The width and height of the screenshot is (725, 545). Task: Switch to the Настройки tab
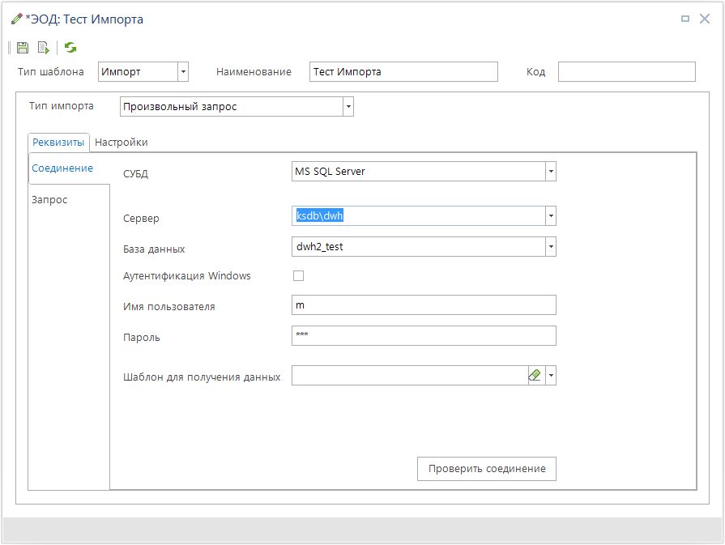pyautogui.click(x=122, y=143)
